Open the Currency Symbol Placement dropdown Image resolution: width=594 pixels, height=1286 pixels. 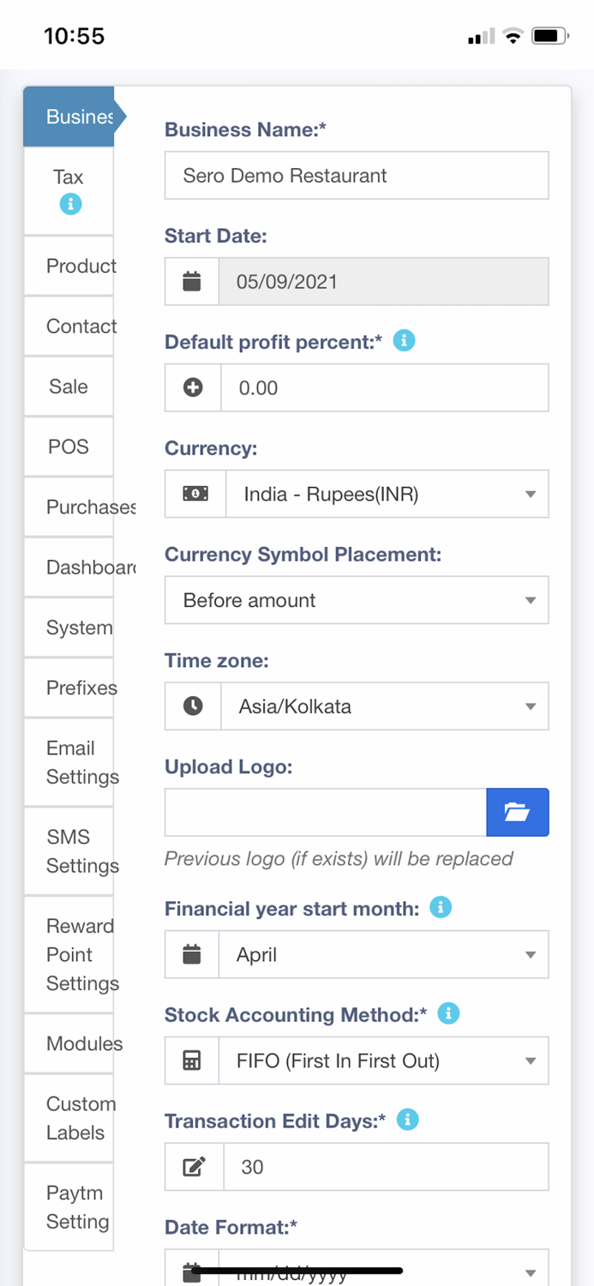click(357, 600)
